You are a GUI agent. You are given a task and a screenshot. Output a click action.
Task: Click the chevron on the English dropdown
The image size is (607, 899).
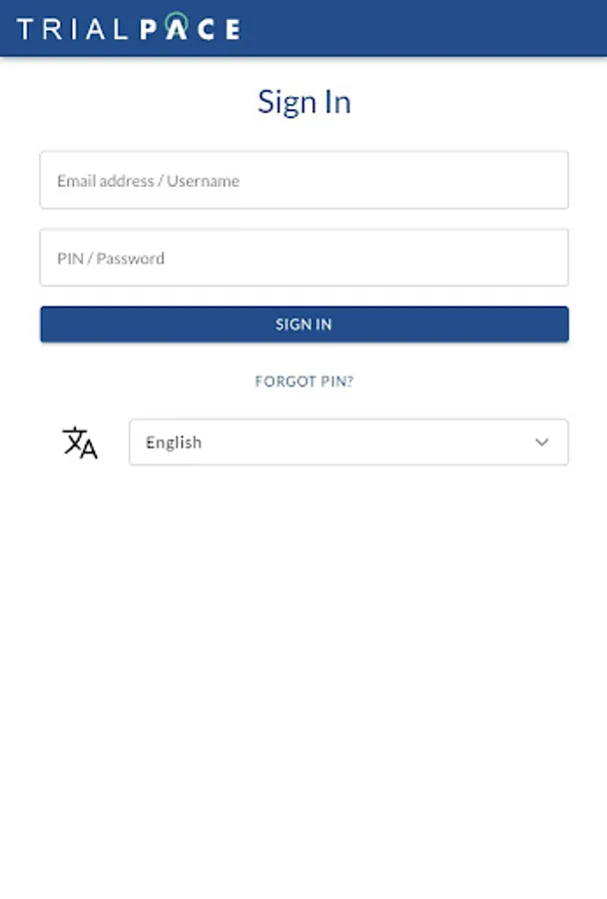pyautogui.click(x=542, y=442)
